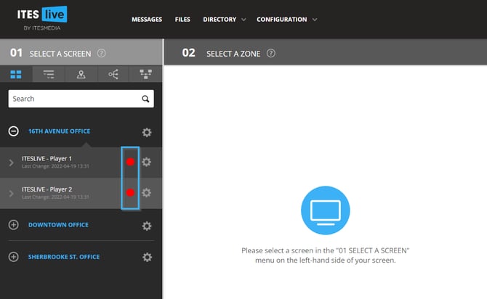This screenshot has width=487, height=299.
Task: Open the Messages menu
Action: pos(146,20)
